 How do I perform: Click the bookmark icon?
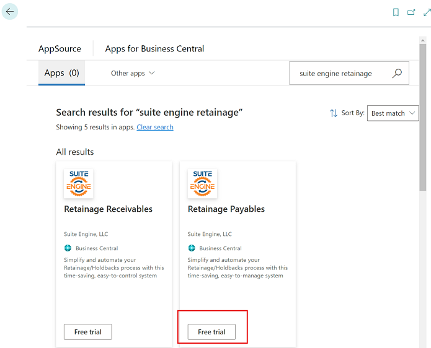click(396, 12)
